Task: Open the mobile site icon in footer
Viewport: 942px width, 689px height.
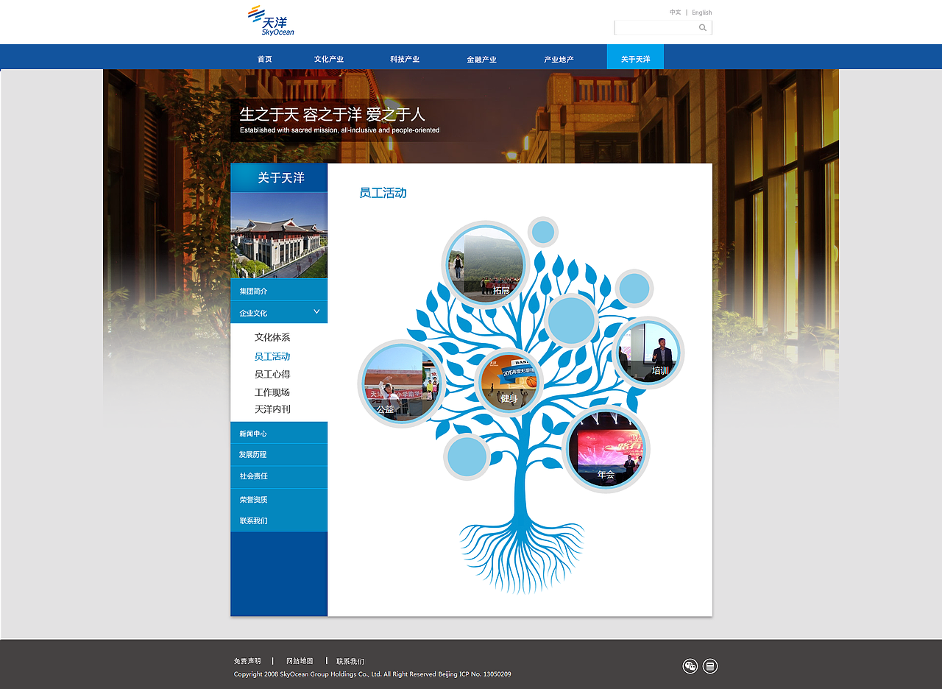Action: 710,666
